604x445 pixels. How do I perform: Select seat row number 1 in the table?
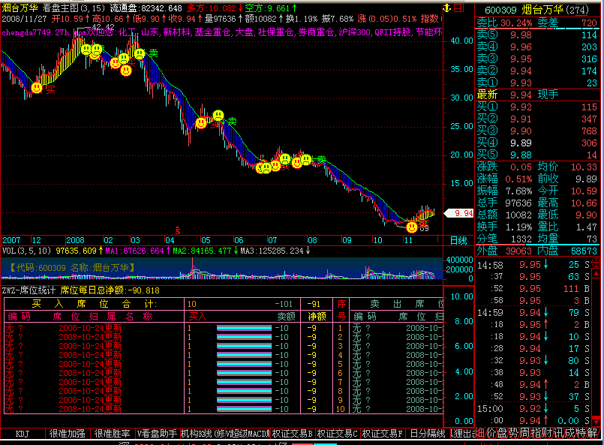point(224,328)
